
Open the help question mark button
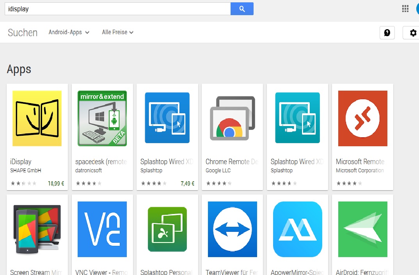pyautogui.click(x=387, y=33)
